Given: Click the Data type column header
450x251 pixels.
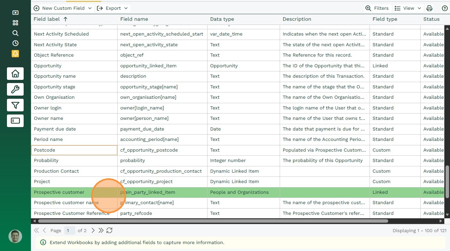Looking at the screenshot, I should [x=222, y=19].
